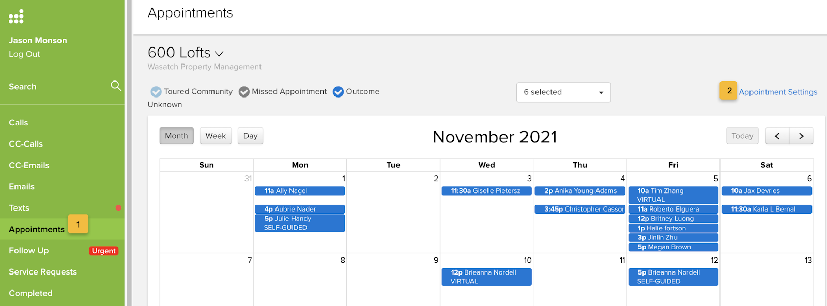The height and width of the screenshot is (306, 827).
Task: Go to next month arrow
Action: (x=801, y=136)
